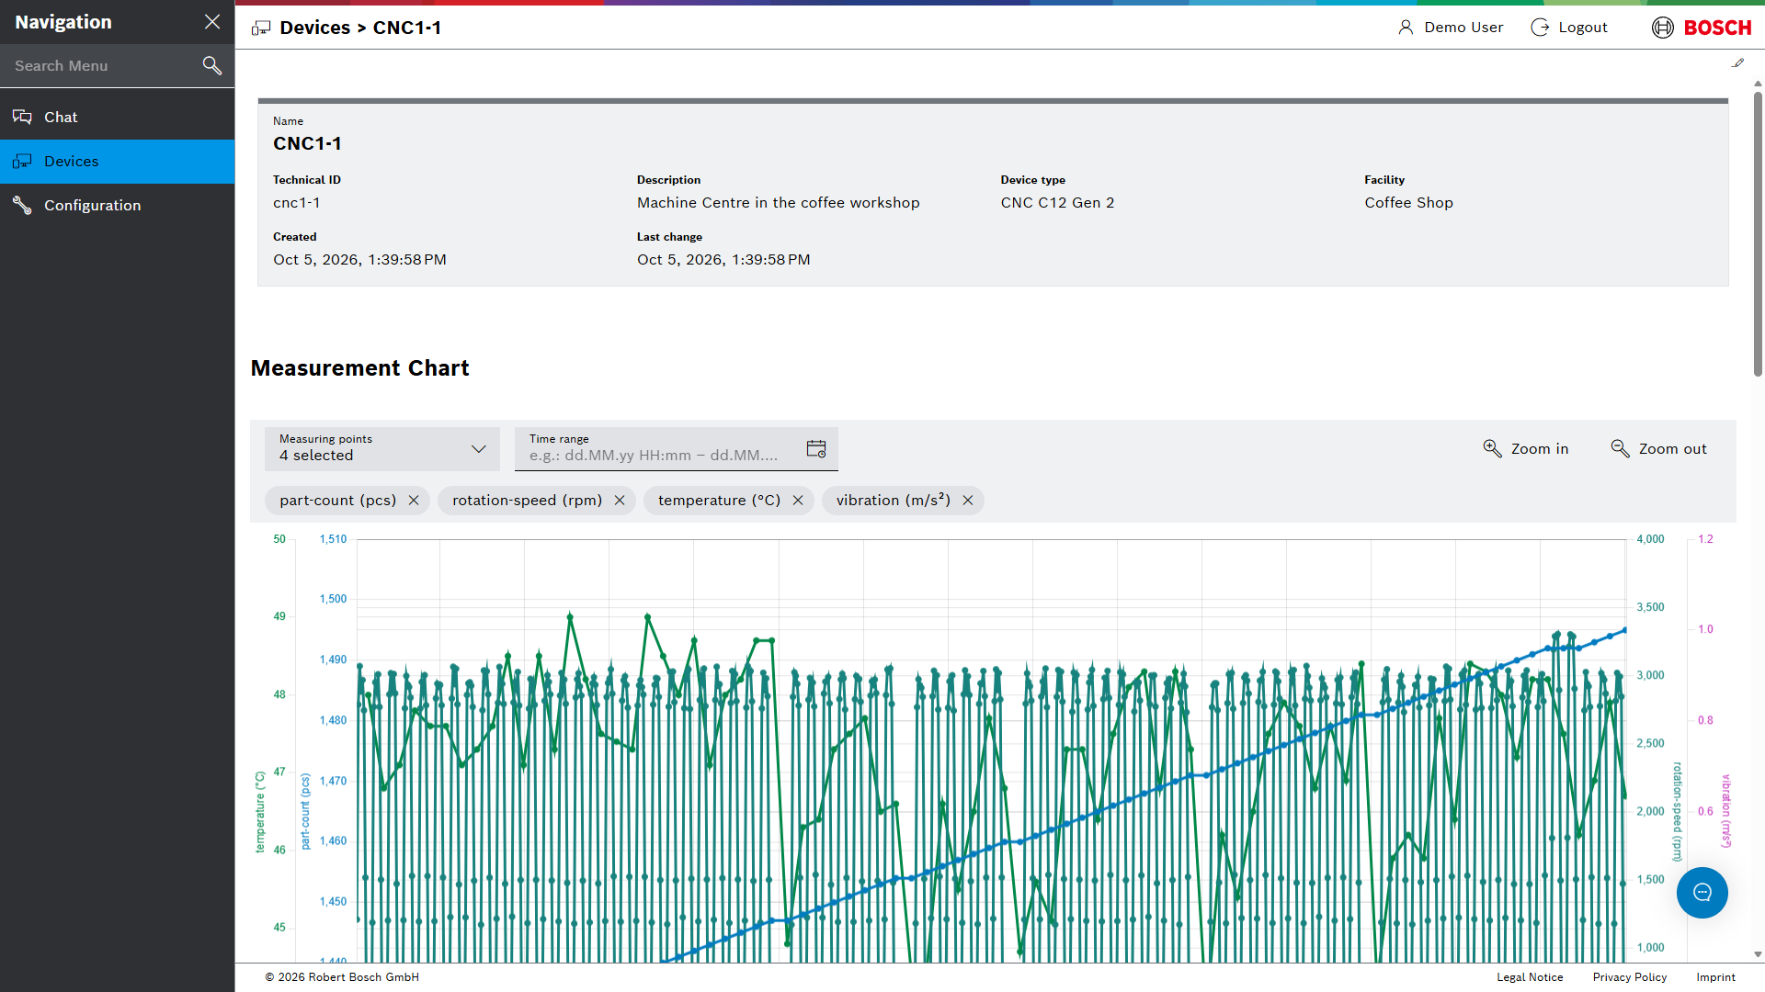
Task: Open the Demo User profile
Action: [1451, 28]
